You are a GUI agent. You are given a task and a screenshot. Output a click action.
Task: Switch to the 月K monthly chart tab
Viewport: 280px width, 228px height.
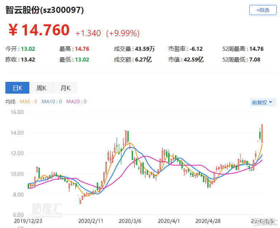coord(66,88)
